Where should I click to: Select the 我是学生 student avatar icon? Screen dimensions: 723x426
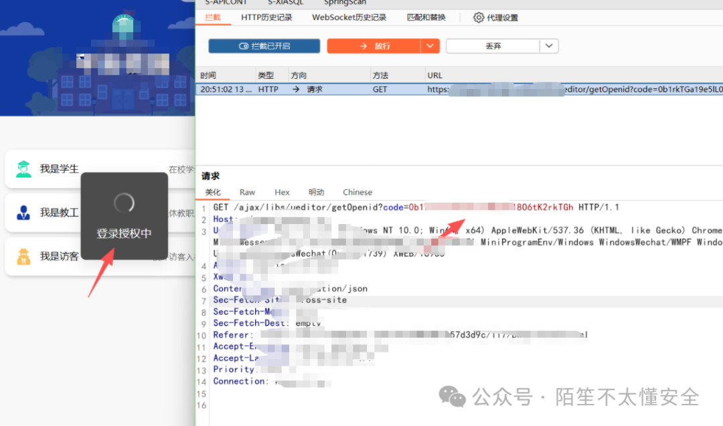click(x=23, y=169)
